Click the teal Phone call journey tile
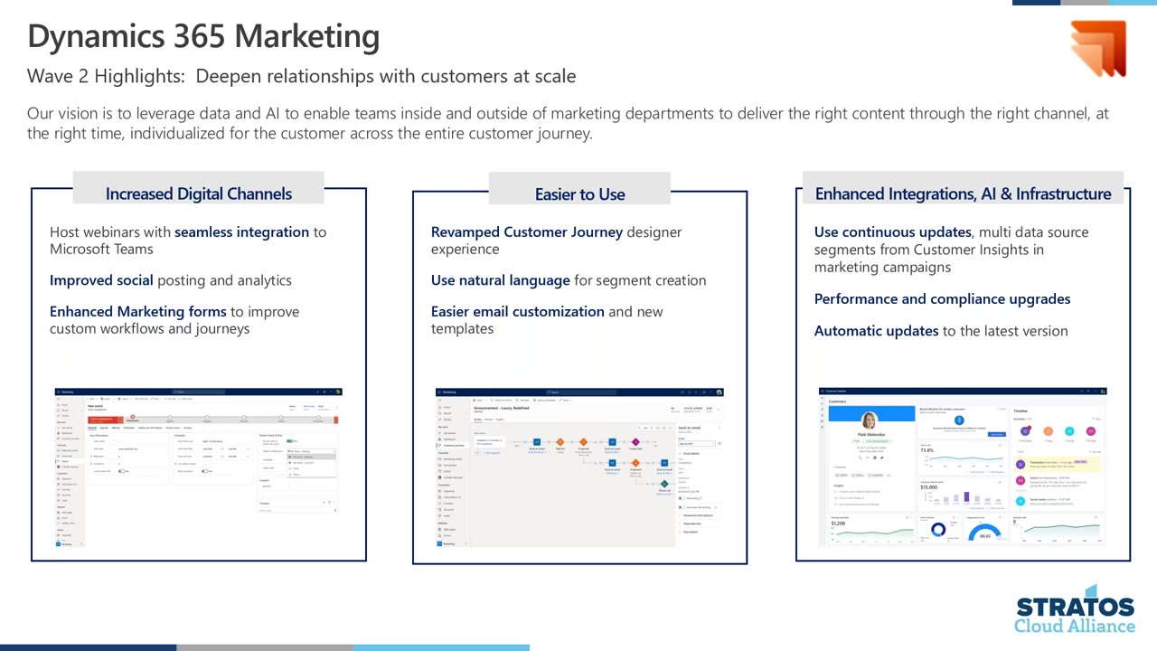 coord(664,483)
